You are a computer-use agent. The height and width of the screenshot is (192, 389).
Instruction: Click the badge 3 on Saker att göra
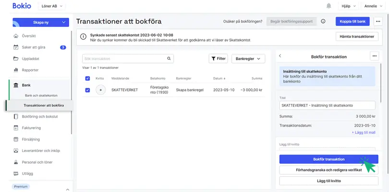click(63, 47)
